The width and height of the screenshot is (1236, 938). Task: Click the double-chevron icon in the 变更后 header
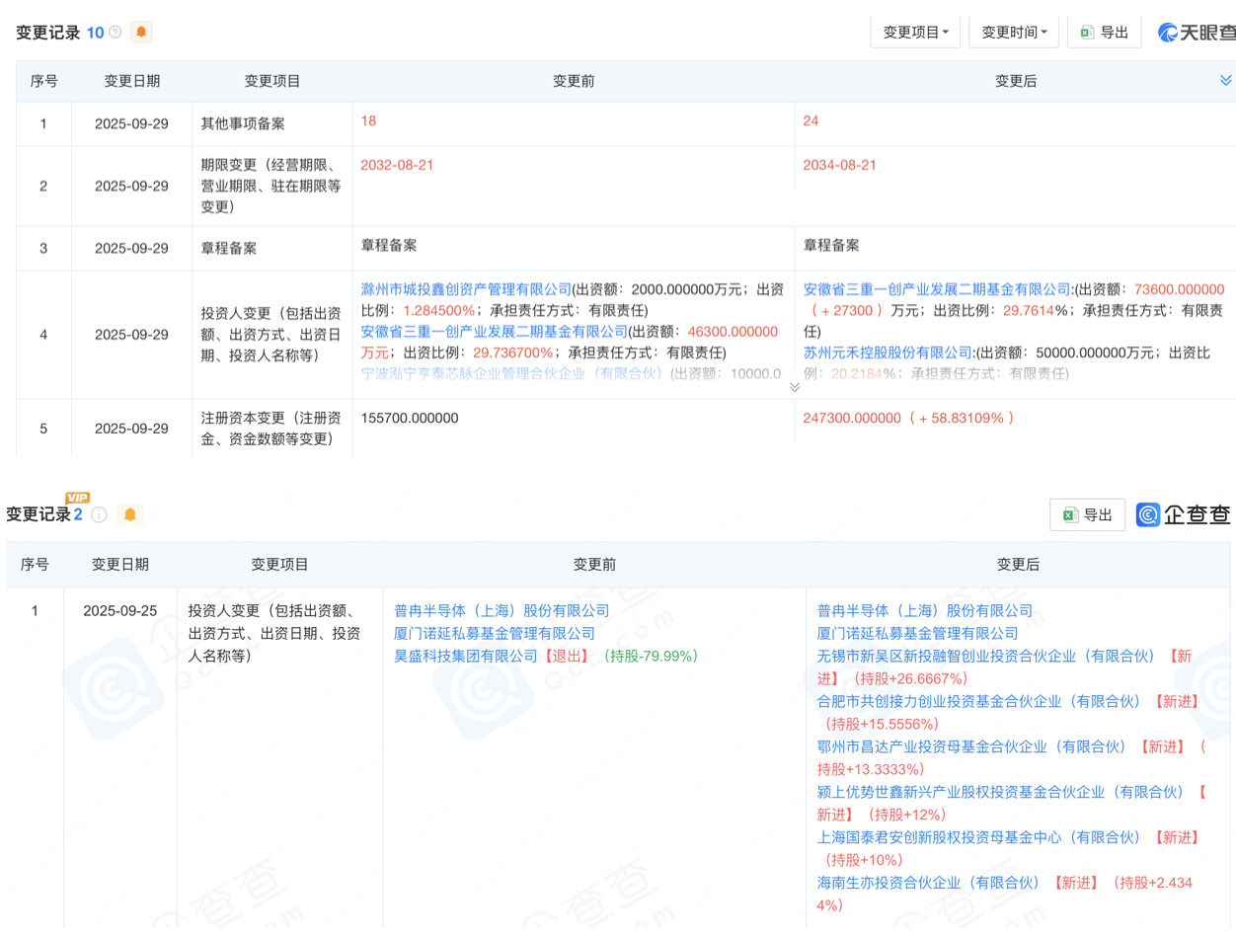point(1224,80)
